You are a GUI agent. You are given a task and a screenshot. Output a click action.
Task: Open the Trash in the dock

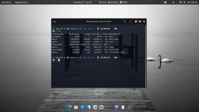(x=123, y=107)
